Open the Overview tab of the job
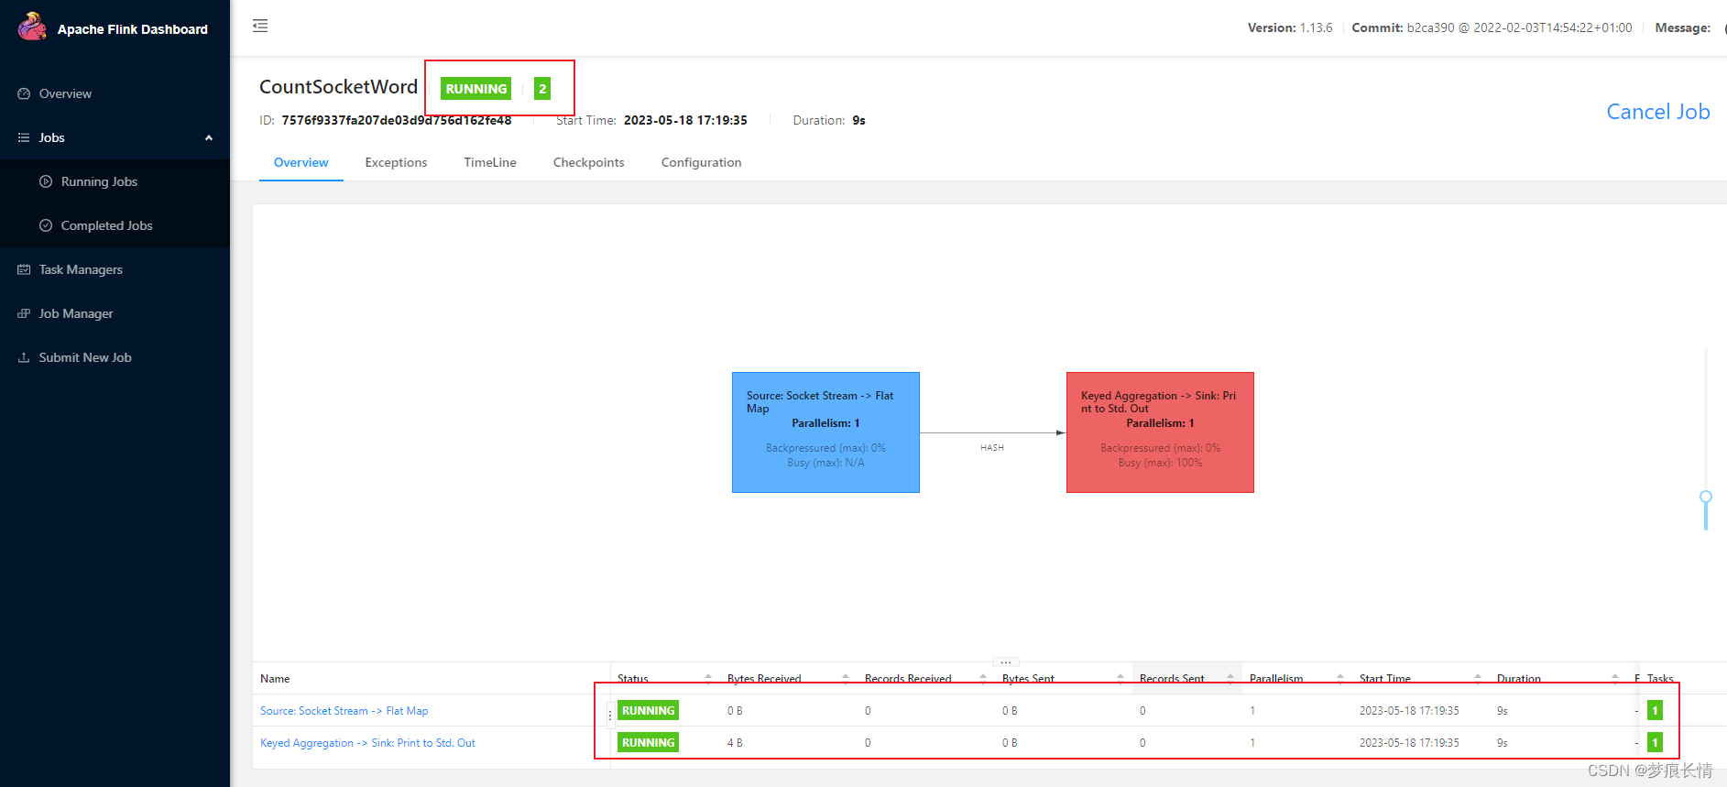Screen dimensions: 1727x787 (301, 162)
